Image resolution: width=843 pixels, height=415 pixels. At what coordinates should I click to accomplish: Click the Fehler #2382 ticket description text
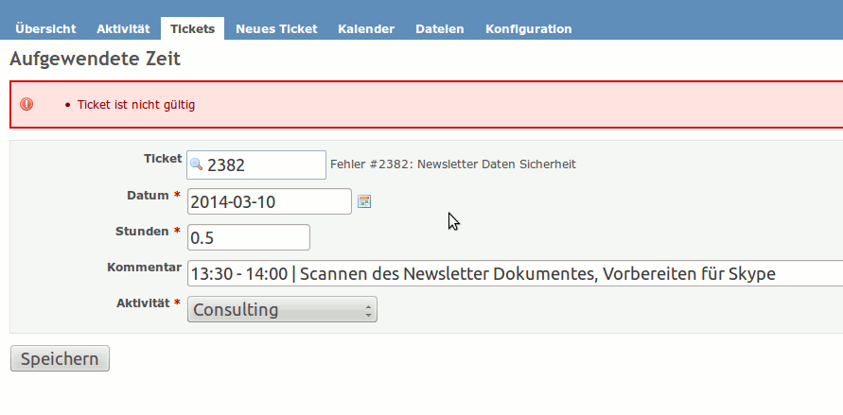[x=452, y=164]
